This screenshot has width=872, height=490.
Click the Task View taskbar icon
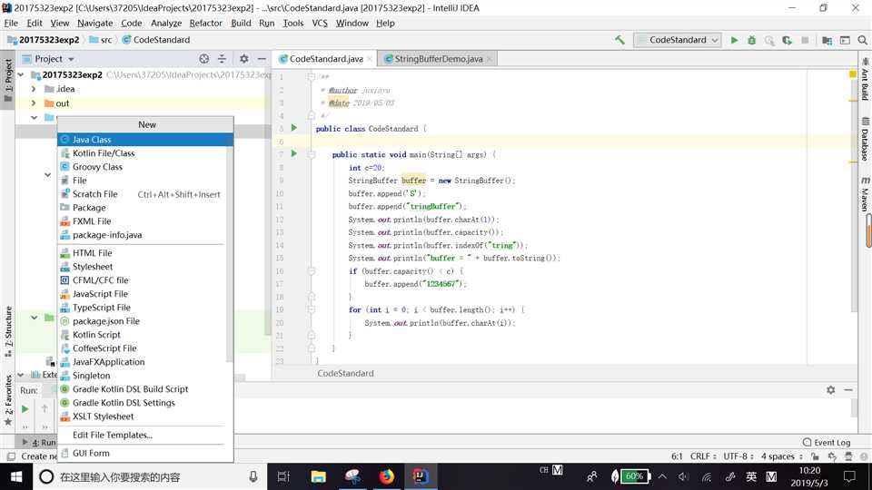click(283, 476)
